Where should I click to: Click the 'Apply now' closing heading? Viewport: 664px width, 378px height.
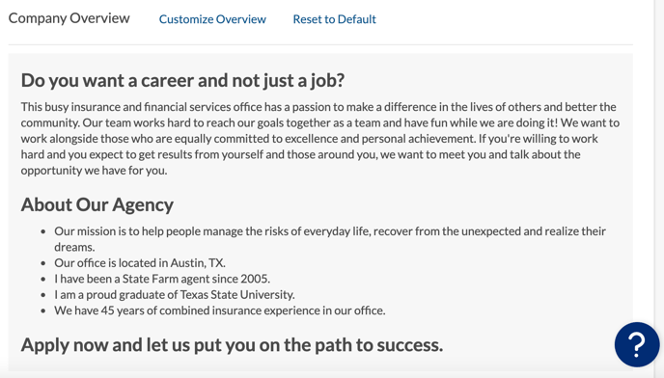click(232, 344)
